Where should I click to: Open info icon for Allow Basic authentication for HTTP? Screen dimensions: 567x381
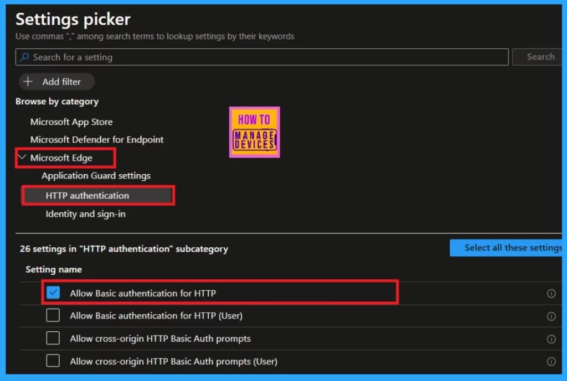click(551, 293)
